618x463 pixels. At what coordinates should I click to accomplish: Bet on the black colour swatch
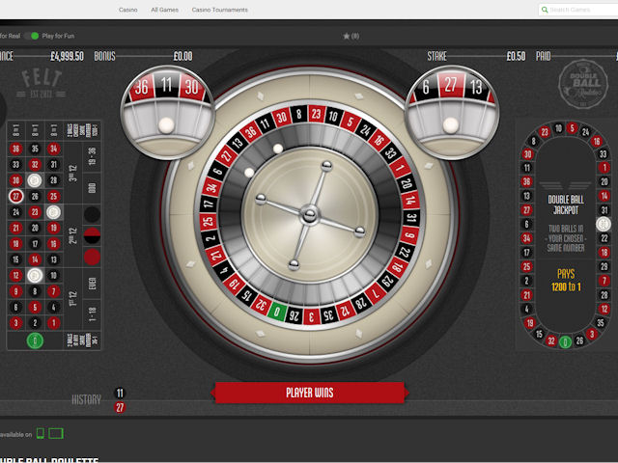(93, 214)
